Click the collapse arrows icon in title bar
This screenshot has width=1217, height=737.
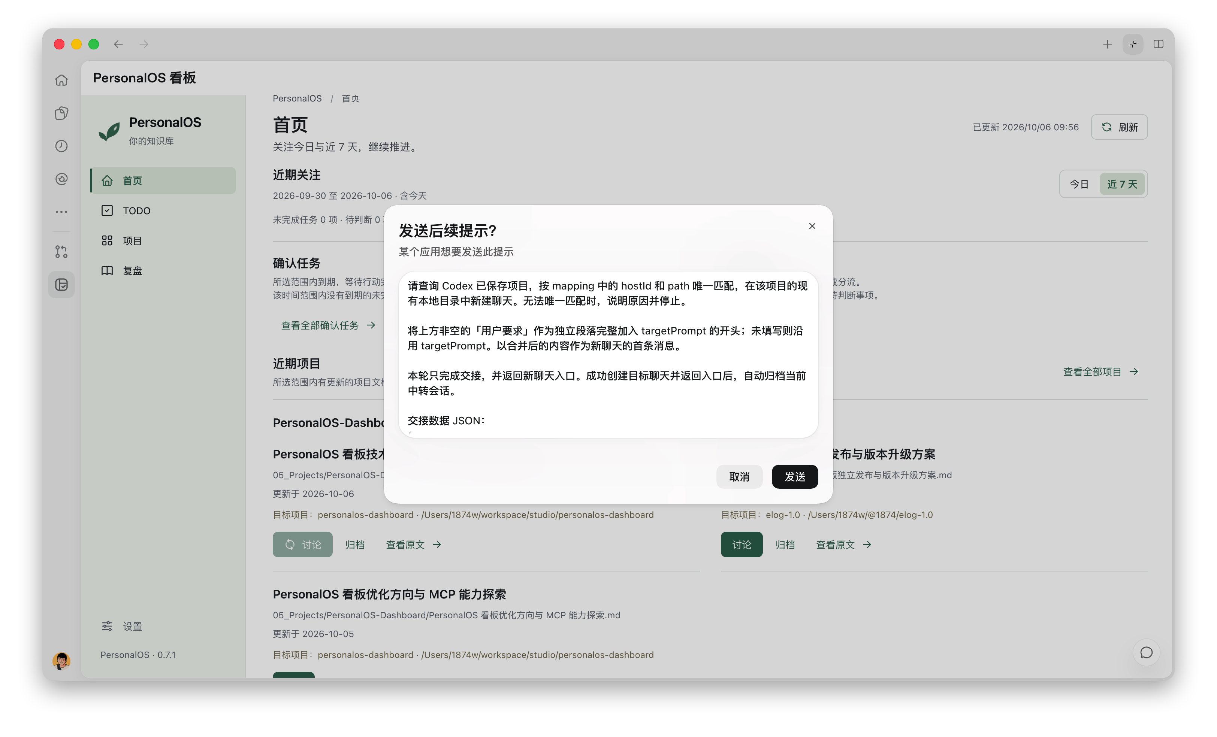pos(1133,45)
